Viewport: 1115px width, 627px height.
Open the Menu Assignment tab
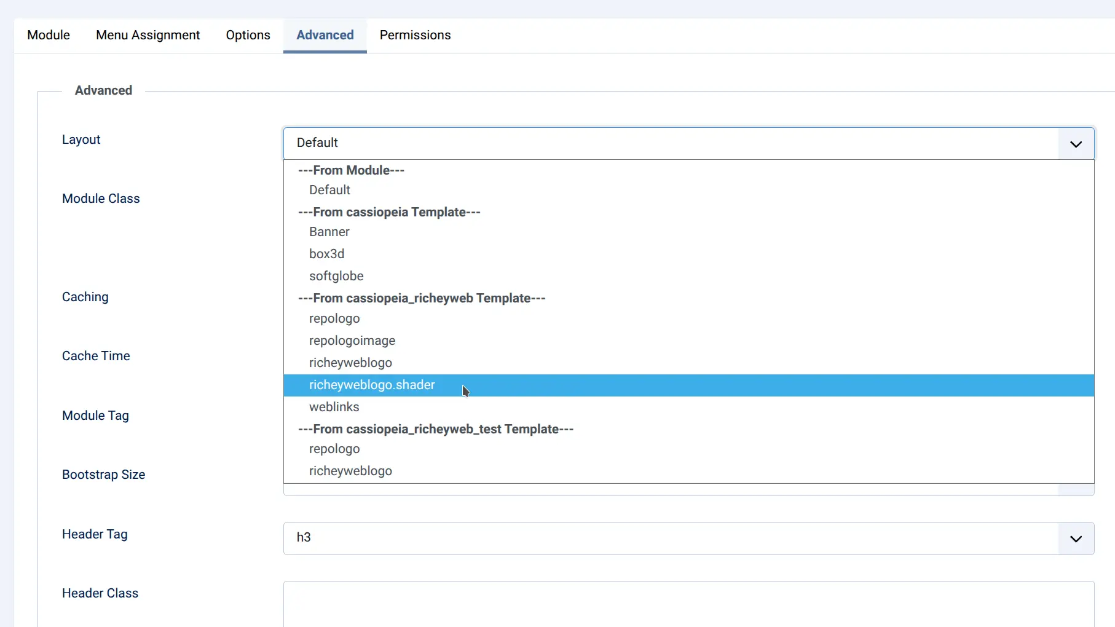pos(148,35)
